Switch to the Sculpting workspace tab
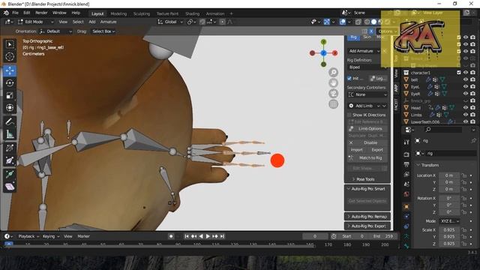Image resolution: width=480 pixels, height=270 pixels. (x=142, y=13)
